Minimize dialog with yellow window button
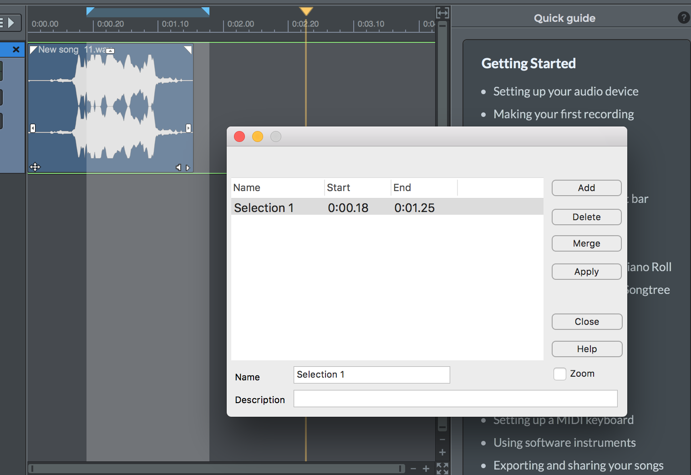Image resolution: width=691 pixels, height=475 pixels. click(258, 136)
